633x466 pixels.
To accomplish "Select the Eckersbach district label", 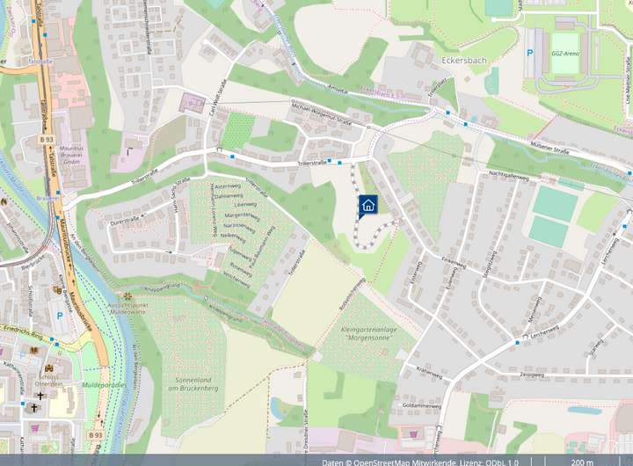I will pyautogui.click(x=464, y=61).
